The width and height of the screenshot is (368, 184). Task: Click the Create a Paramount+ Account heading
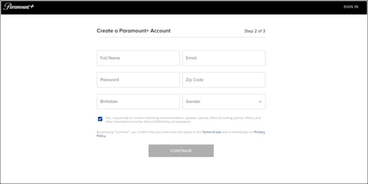(133, 31)
